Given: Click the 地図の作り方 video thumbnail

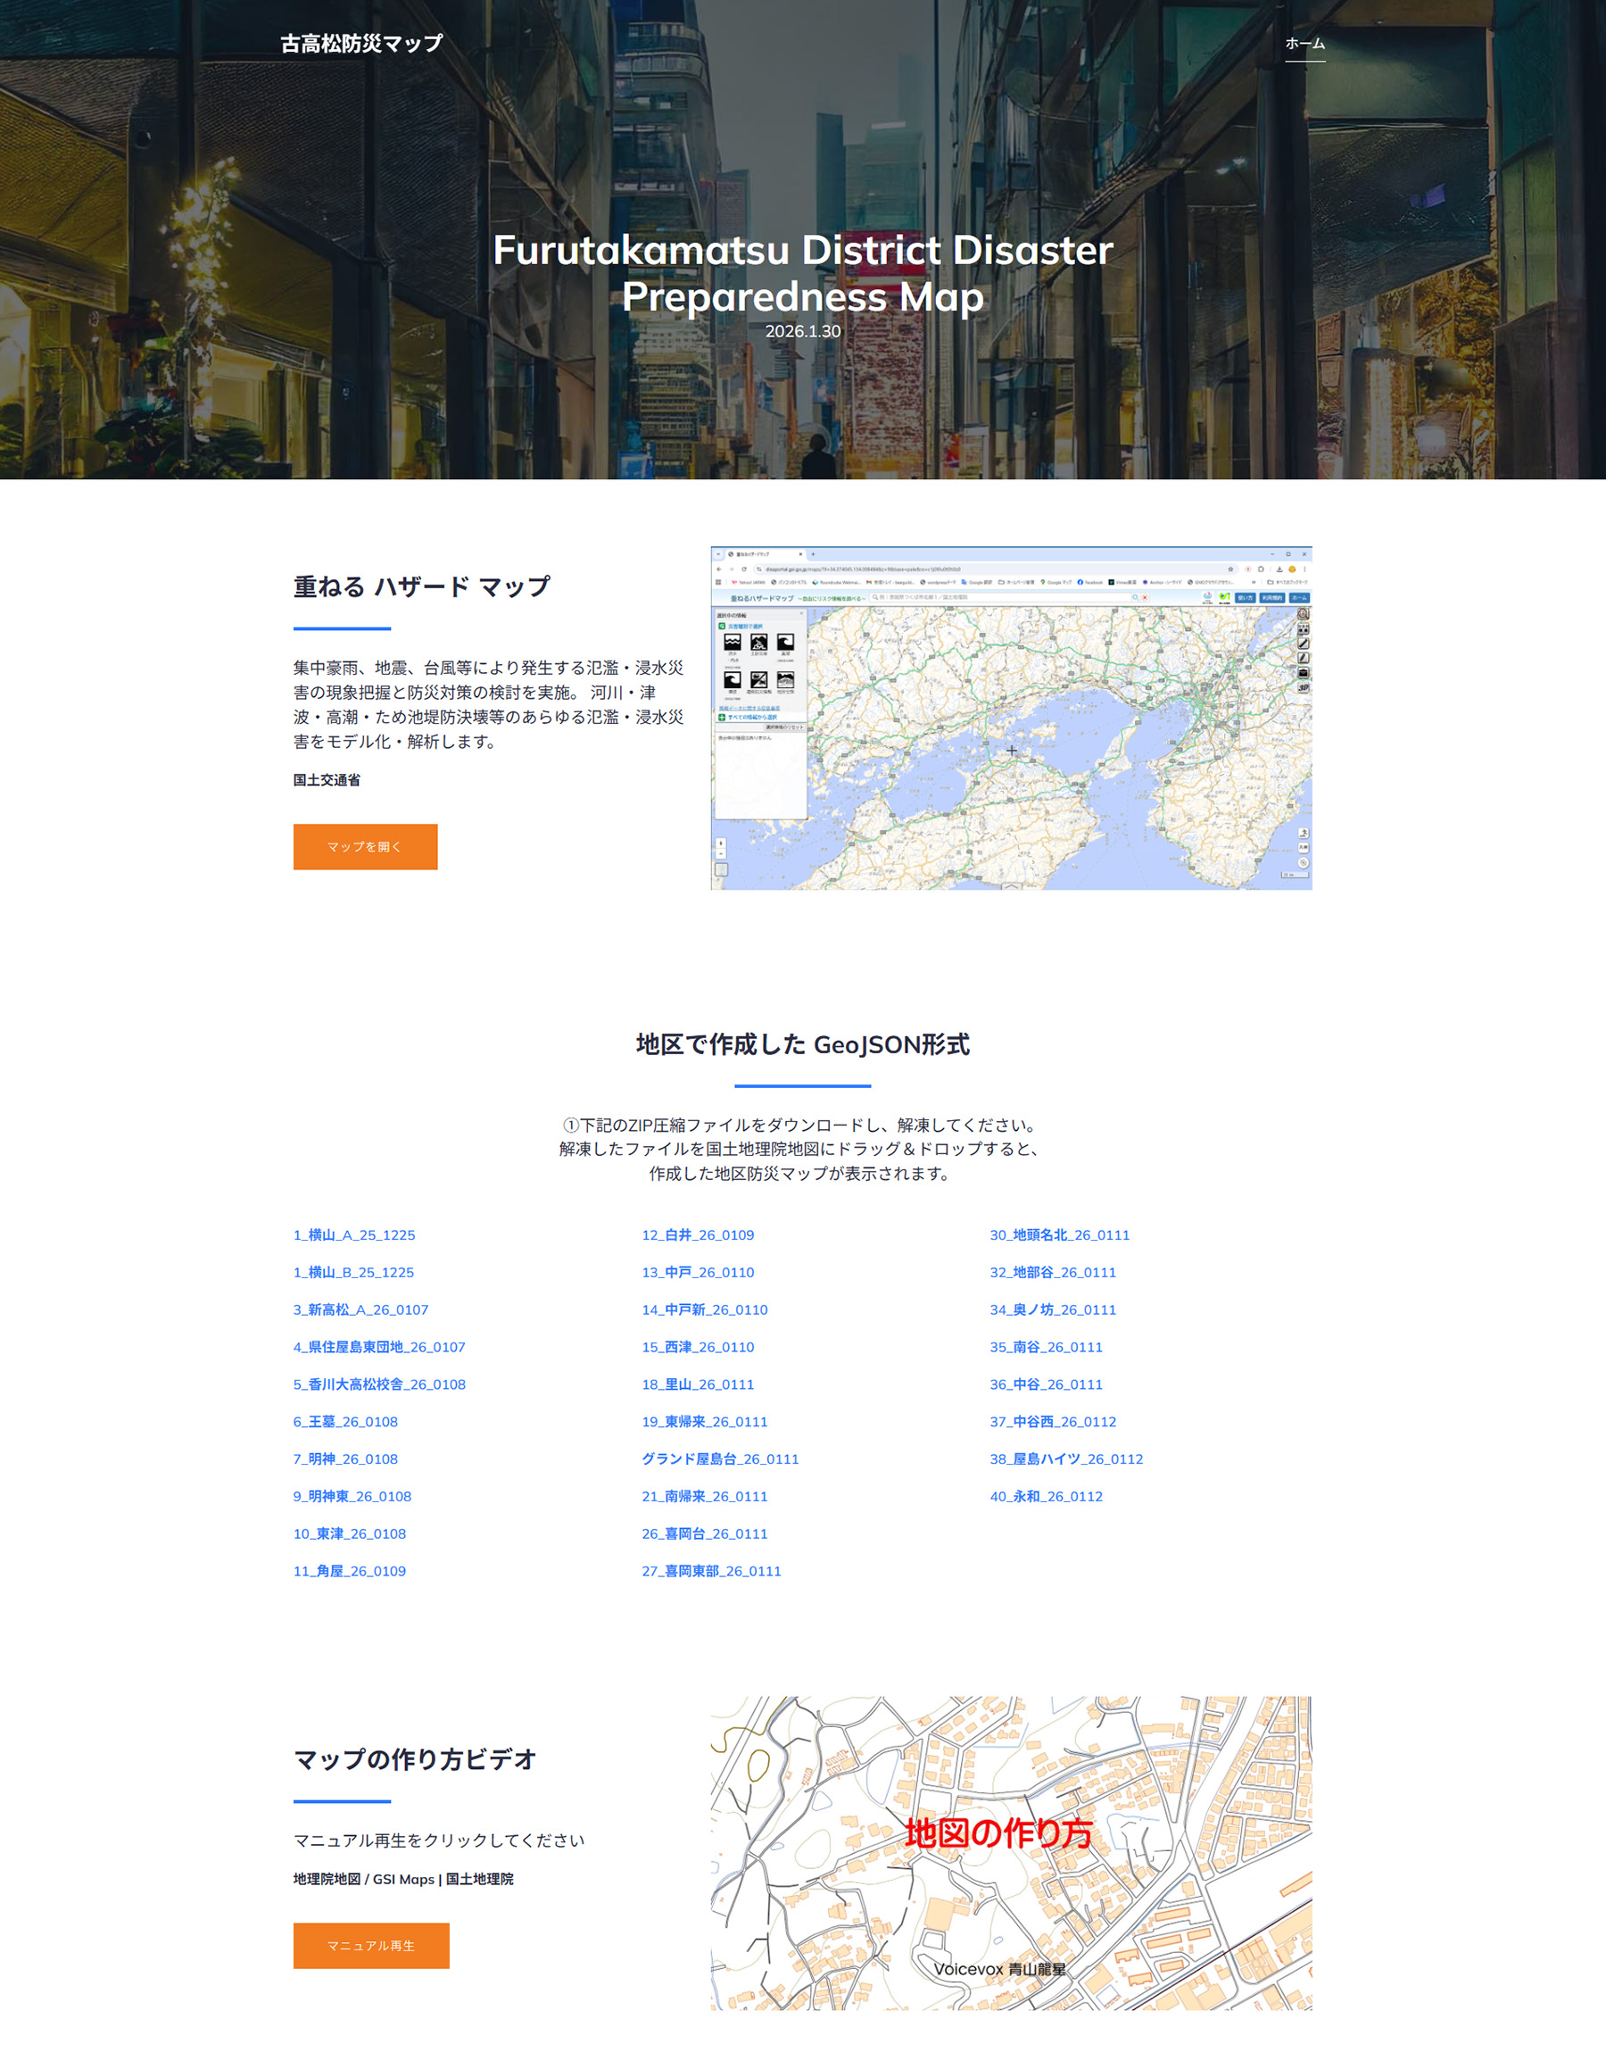Looking at the screenshot, I should pyautogui.click(x=1010, y=1852).
